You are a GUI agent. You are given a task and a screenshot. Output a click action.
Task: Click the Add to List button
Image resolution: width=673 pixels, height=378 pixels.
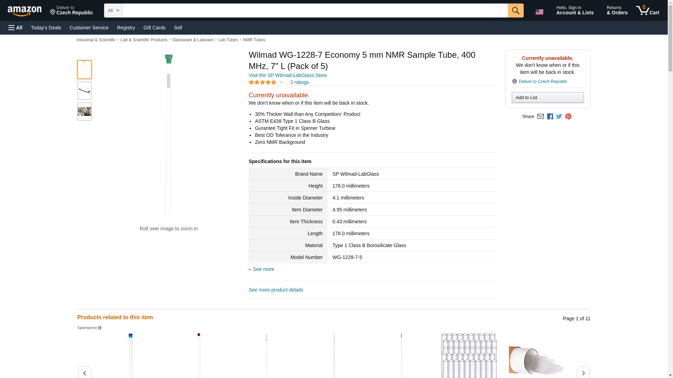click(x=547, y=98)
